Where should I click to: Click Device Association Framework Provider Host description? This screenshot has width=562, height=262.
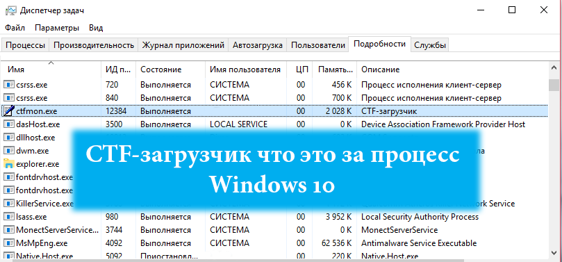pos(443,124)
